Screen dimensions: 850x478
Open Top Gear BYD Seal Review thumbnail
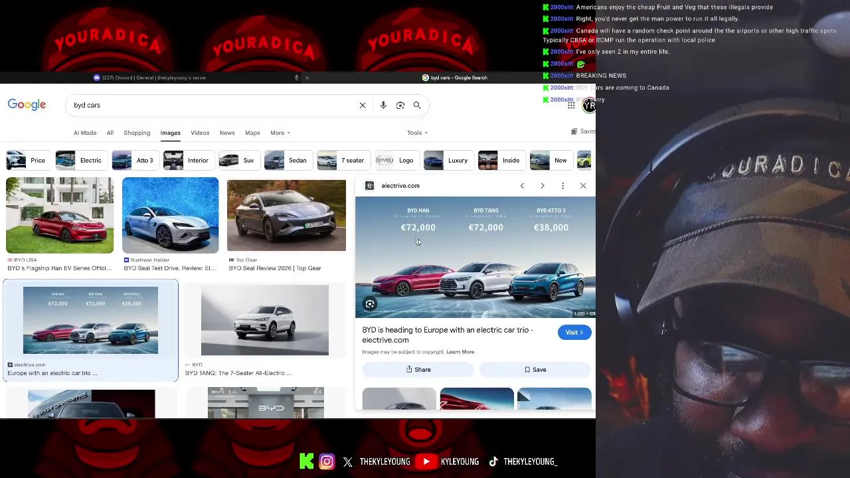point(286,215)
